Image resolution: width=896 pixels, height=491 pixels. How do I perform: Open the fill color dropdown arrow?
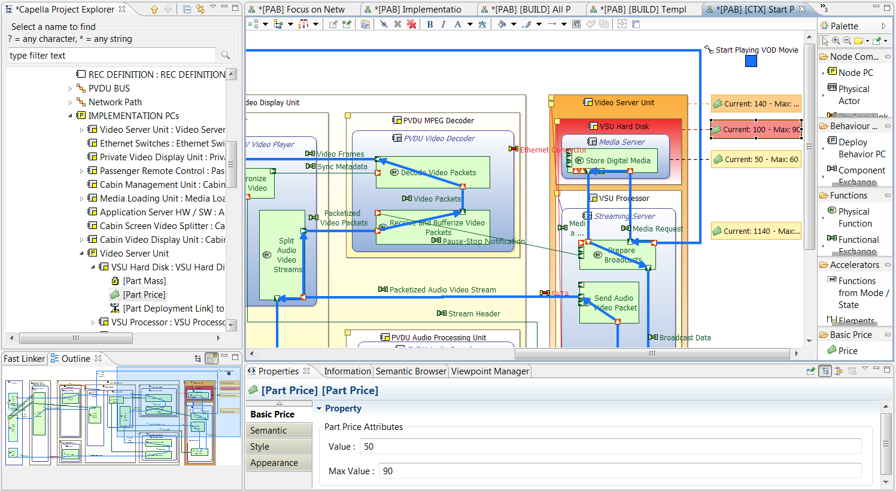[514, 24]
